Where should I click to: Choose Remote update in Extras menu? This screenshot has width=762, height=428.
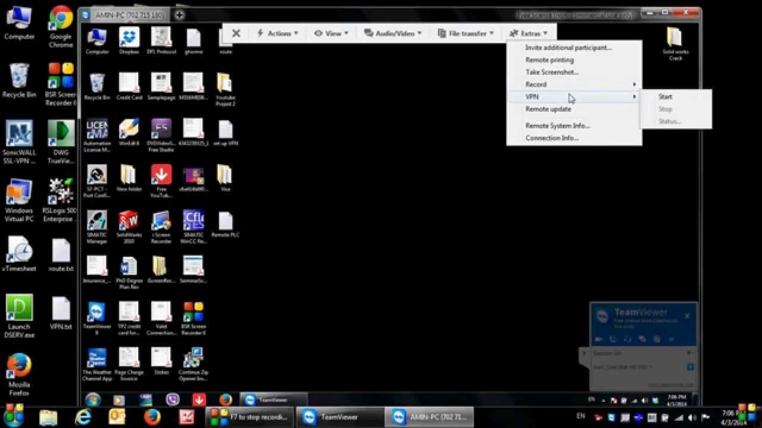point(548,109)
